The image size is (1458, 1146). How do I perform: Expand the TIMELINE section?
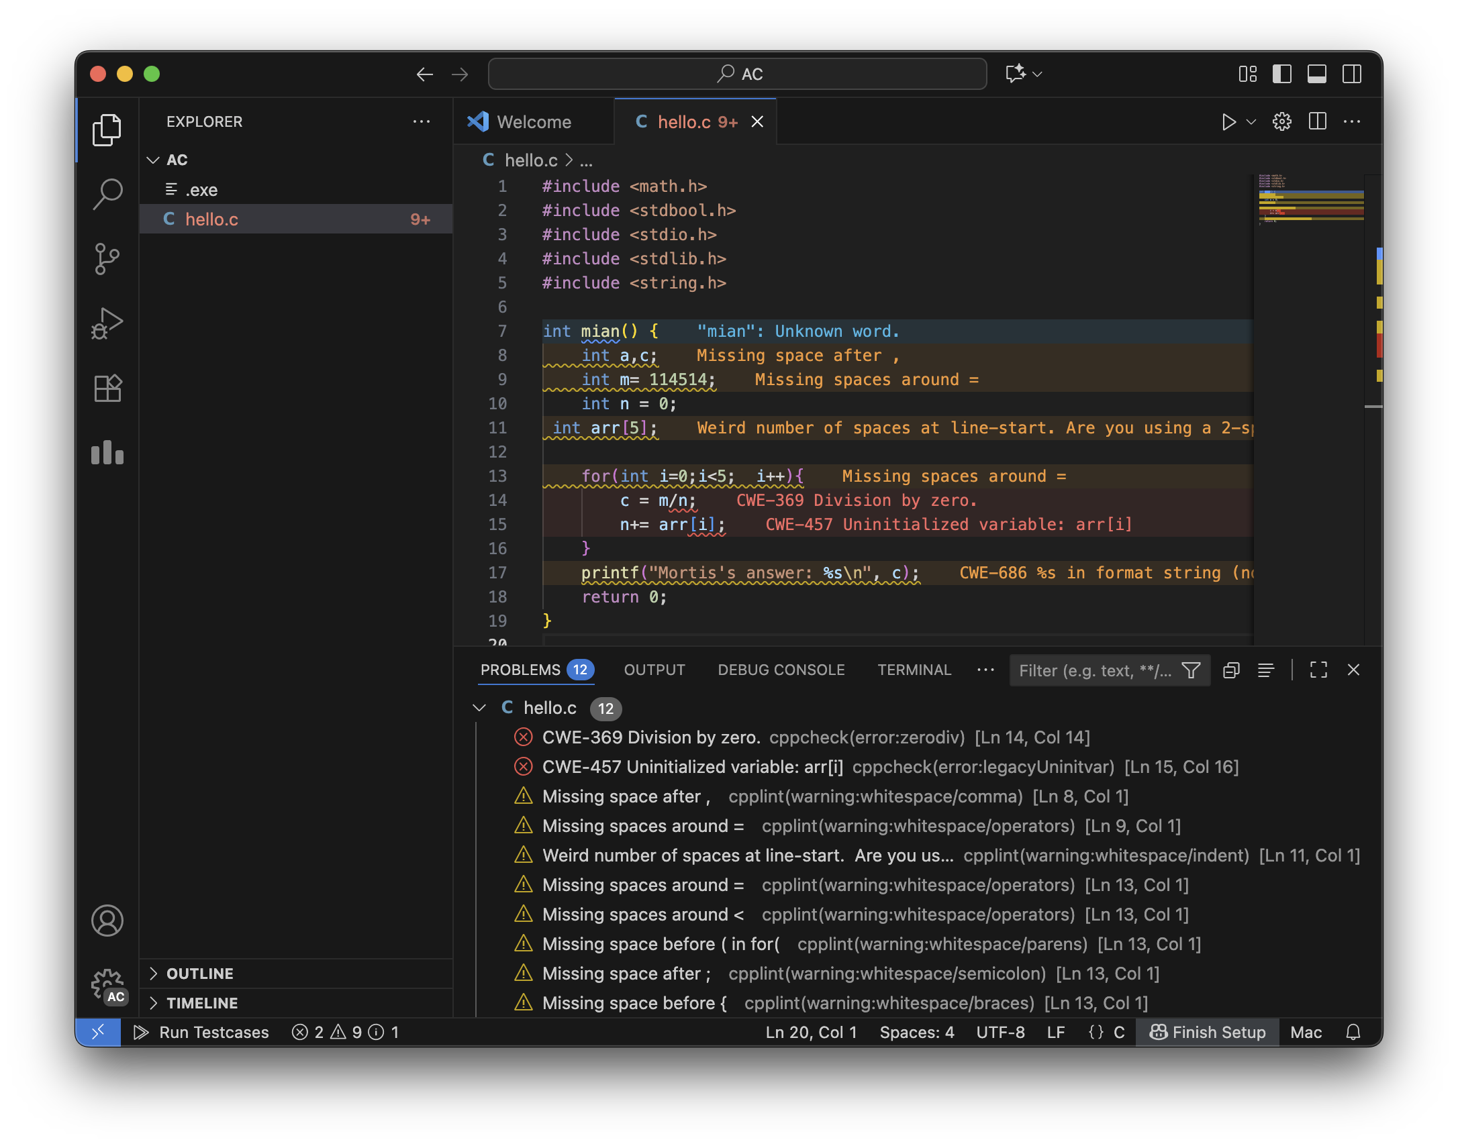click(x=201, y=1003)
